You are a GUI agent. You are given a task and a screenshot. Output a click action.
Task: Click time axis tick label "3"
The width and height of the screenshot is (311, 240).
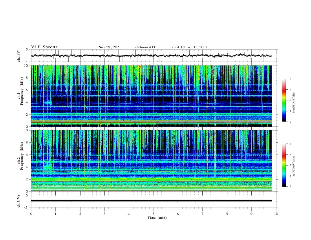pyautogui.click(x=104, y=214)
